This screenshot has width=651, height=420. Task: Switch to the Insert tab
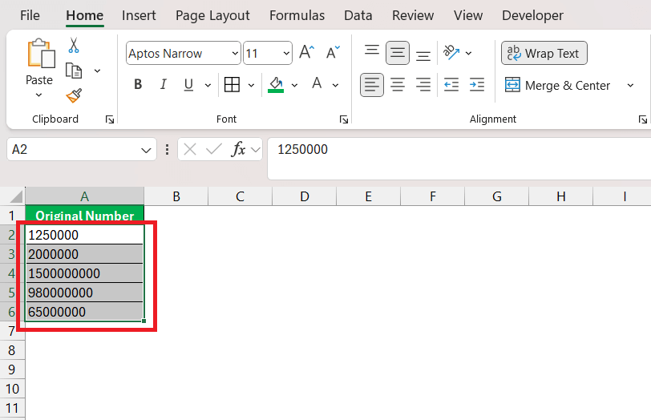[139, 16]
